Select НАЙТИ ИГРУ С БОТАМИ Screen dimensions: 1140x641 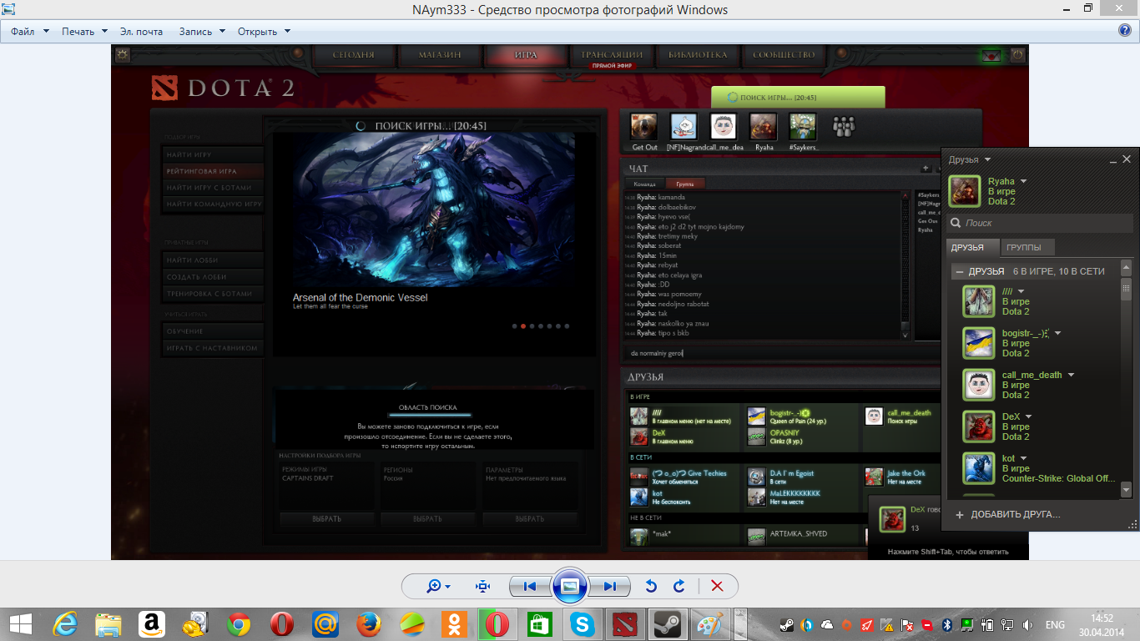coord(213,188)
